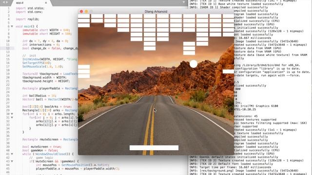Screen dimensions: 312x175
Task: Click terminal line '[res/background.png] Image loaded successfully'
Action: pyautogui.click(x=244, y=171)
